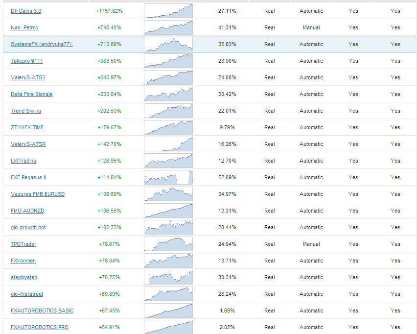
Task: Click the FXF Pegasus II chart thumbnail
Action: coord(168,177)
